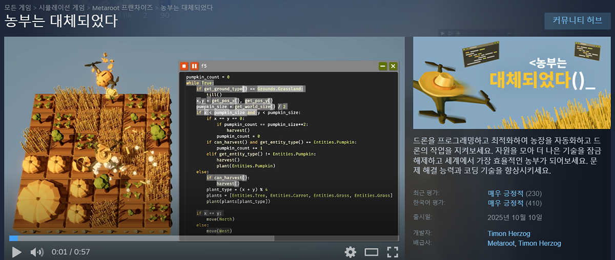Click the 최근 평가: label
The image size is (615, 260).
[426, 193]
